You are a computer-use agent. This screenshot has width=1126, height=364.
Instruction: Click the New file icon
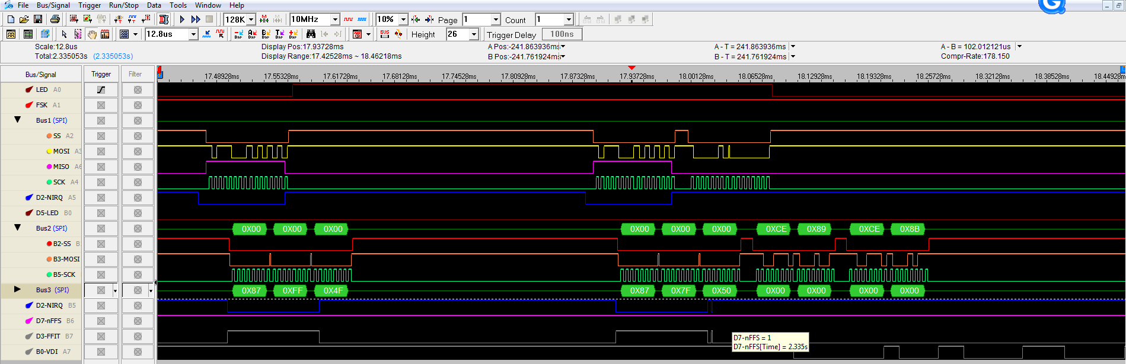click(11, 20)
